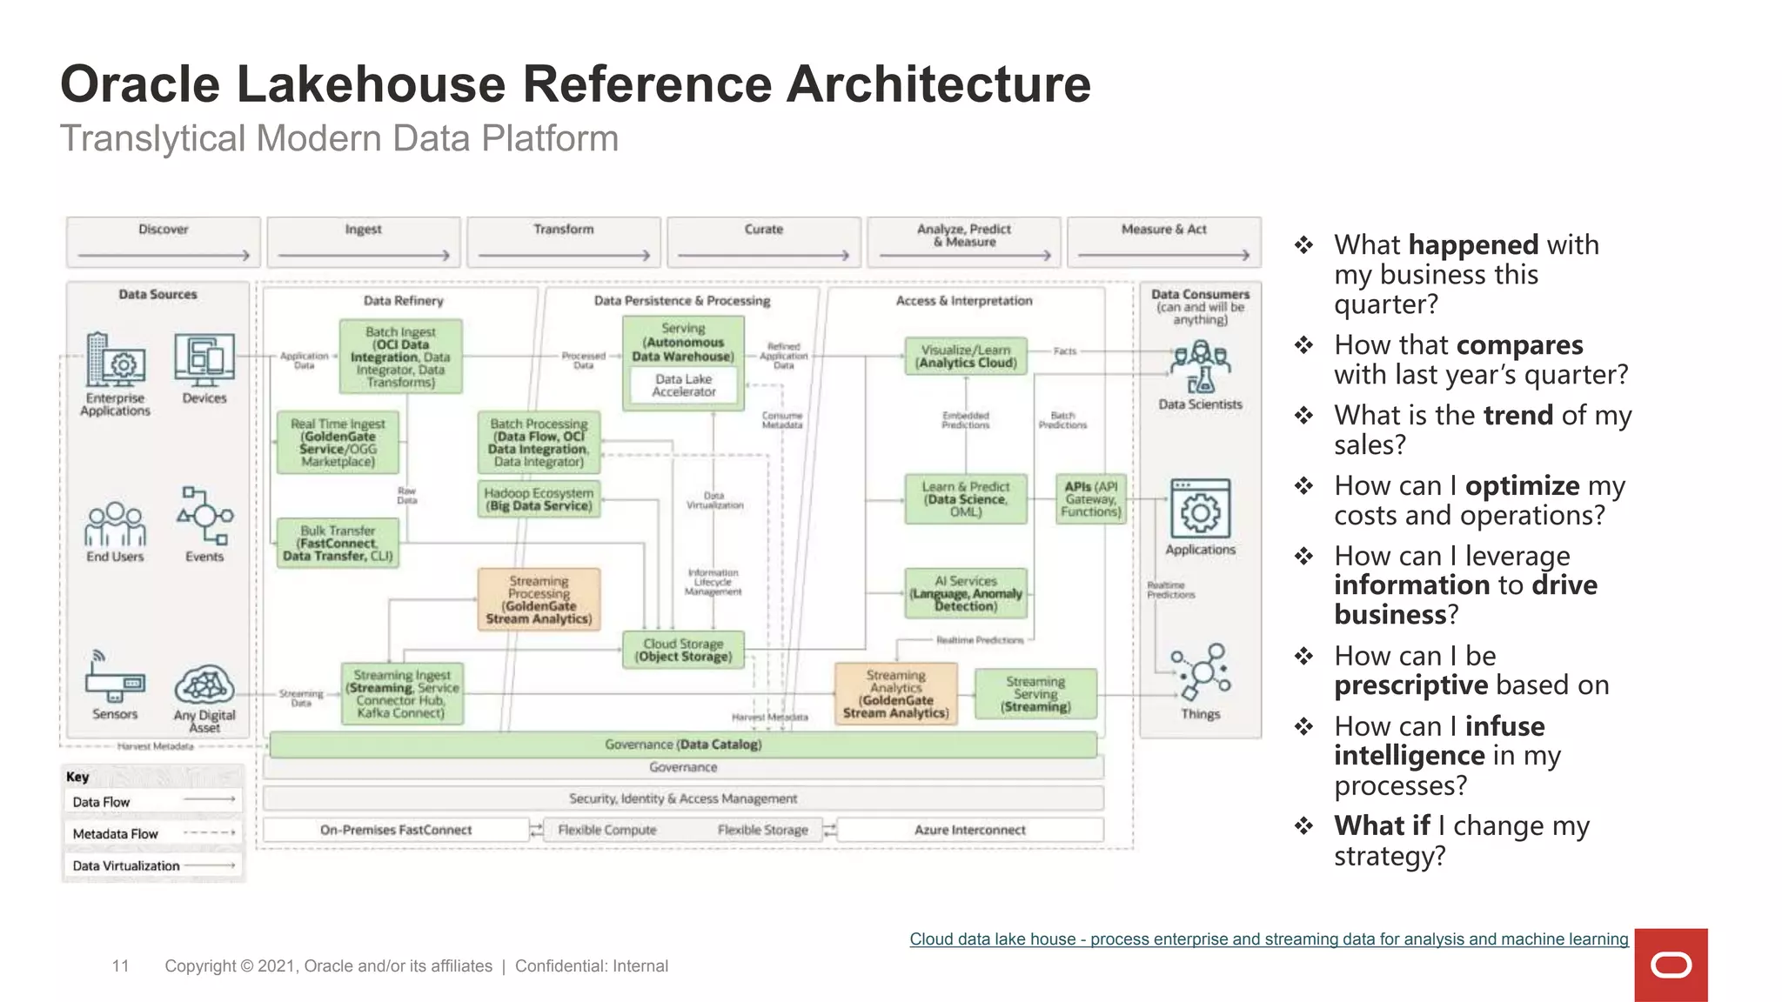Click the Streaming Processing orange box
The width and height of the screenshot is (1782, 1002).
coord(539,599)
